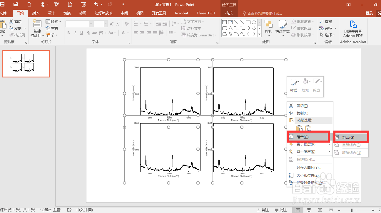
Task: Center align text in paragraph group
Action: pos(142,33)
